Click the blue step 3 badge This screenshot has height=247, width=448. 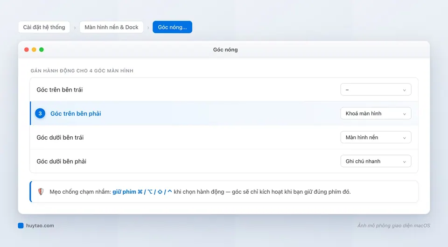[x=40, y=113]
